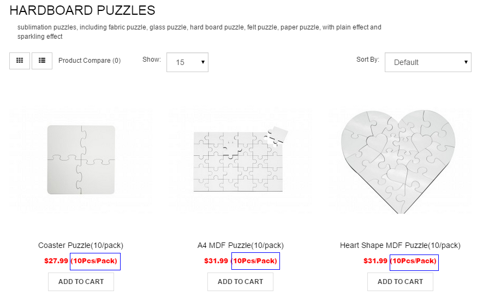Click 10Pcs/Pack label under Heart Shape puzzle
Image resolution: width=477 pixels, height=296 pixels.
414,261
